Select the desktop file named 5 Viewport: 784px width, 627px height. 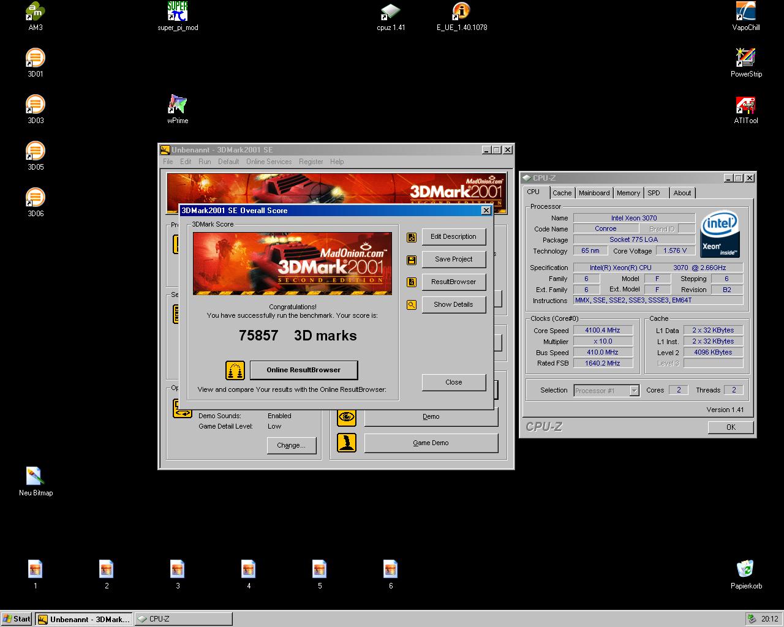tap(320, 570)
